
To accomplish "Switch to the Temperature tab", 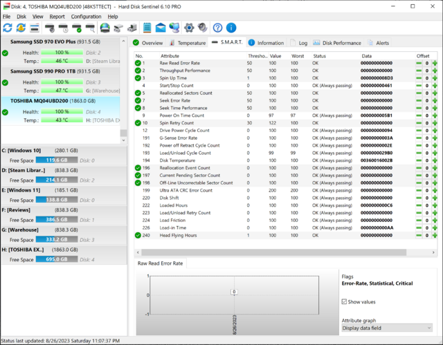I will [x=187, y=43].
